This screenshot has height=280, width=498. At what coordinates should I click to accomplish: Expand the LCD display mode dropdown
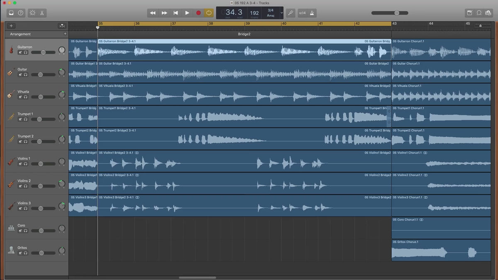pyautogui.click(x=282, y=13)
